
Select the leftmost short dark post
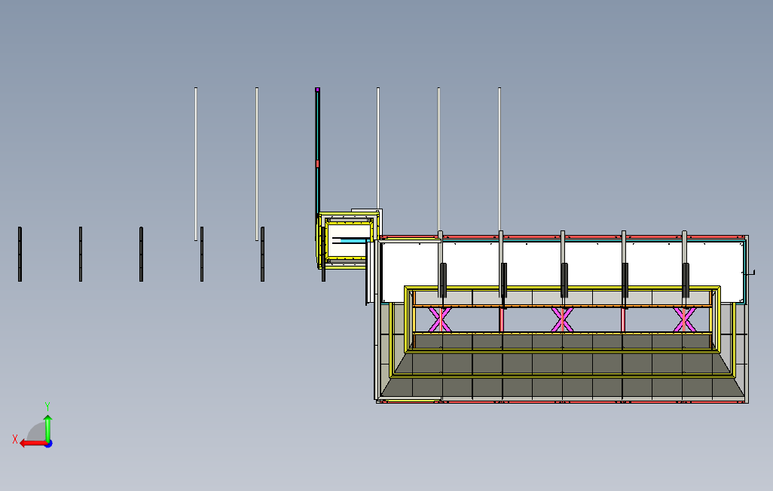coord(20,255)
